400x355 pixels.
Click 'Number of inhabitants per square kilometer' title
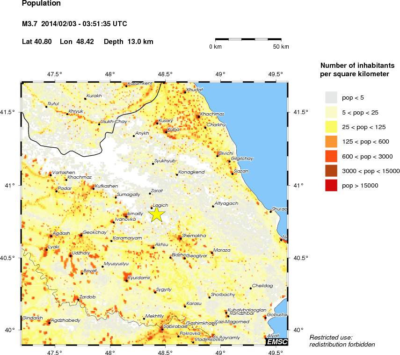tap(357, 70)
